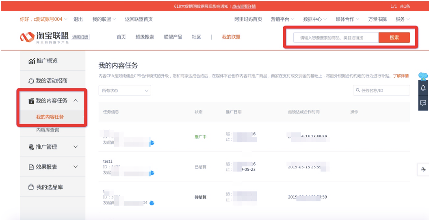Image resolution: width=429 pixels, height=220 pixels.
Task: Click the blue badge icon in test1 row
Action: click(152, 173)
